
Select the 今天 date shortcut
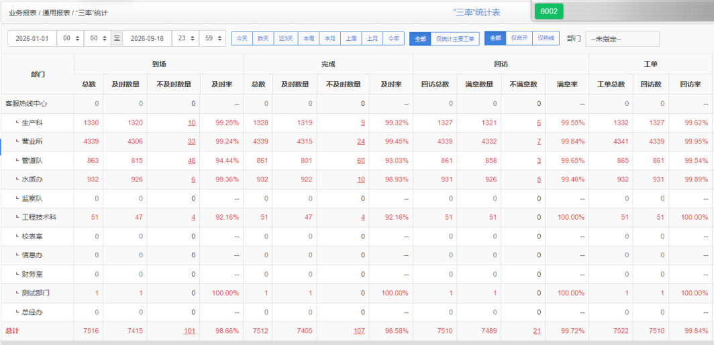tap(242, 39)
